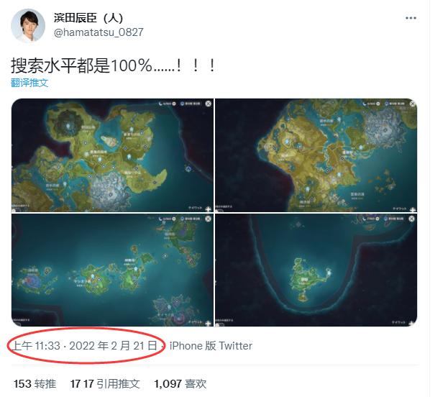The image size is (448, 397).
Task: Open the top-right map thumbnail
Action: tap(316, 155)
